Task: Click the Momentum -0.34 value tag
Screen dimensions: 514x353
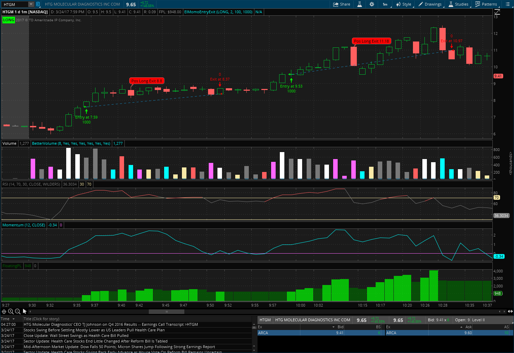Action: point(499,256)
